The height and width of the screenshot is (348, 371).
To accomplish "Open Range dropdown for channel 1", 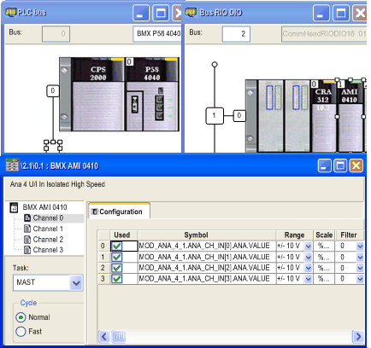I will pyautogui.click(x=308, y=257).
